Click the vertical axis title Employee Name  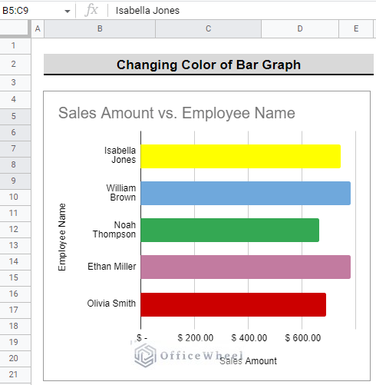(62, 237)
